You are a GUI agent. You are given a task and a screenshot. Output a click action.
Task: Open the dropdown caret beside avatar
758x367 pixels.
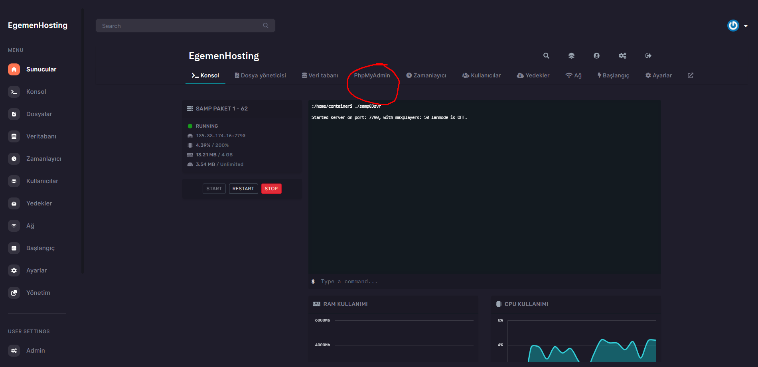point(746,26)
